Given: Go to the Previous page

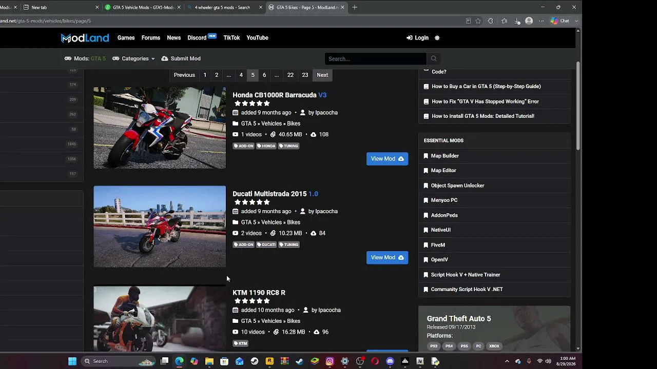Looking at the screenshot, I should 184,75.
